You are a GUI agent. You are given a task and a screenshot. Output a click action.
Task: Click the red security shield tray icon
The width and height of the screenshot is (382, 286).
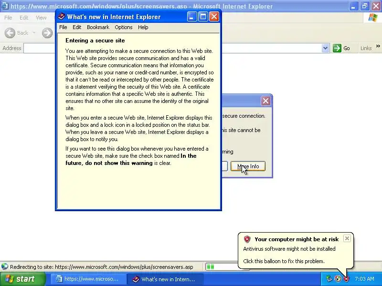click(346, 279)
